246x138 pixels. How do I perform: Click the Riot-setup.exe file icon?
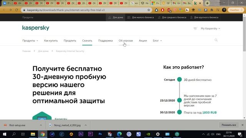pyautogui.click(x=5, y=125)
